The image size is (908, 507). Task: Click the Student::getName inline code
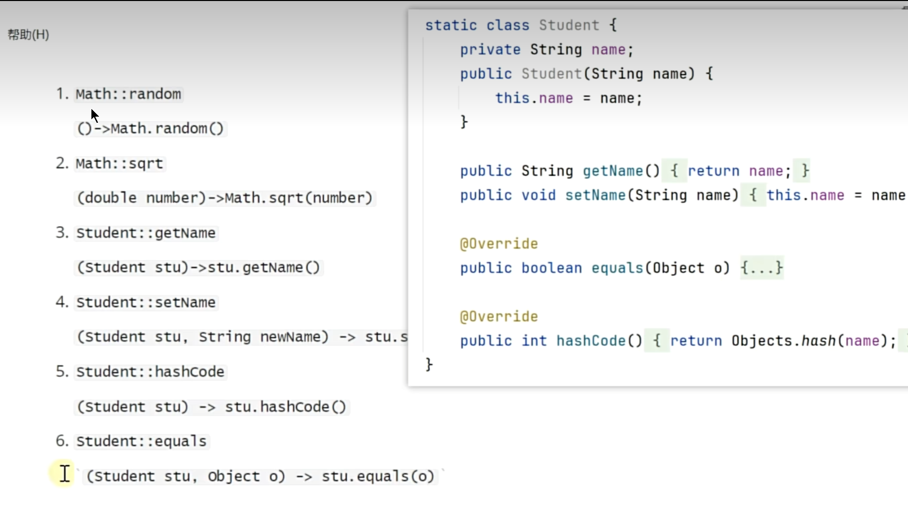pos(145,233)
